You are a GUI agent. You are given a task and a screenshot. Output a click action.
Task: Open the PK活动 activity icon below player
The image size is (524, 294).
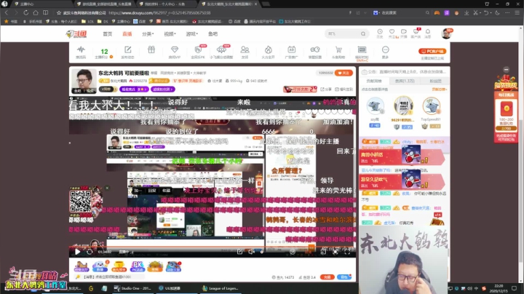(138, 266)
